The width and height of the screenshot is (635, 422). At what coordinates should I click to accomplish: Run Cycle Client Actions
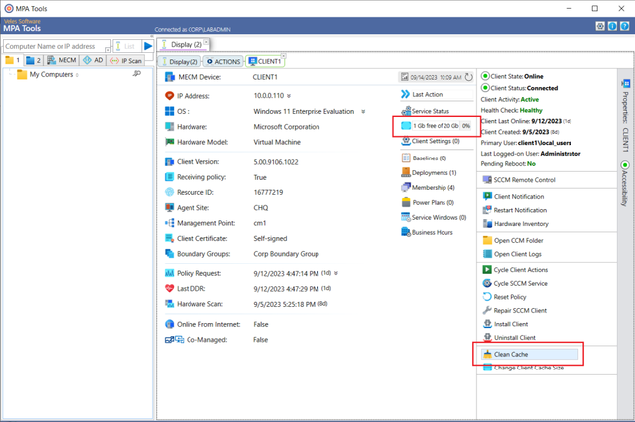point(515,270)
